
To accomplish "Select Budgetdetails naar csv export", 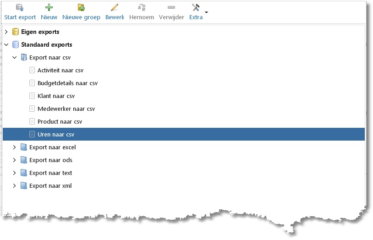I will pos(67,83).
